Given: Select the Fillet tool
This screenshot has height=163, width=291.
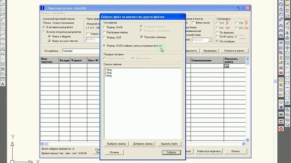Looking at the screenshot, I should pyautogui.click(x=287, y=98).
